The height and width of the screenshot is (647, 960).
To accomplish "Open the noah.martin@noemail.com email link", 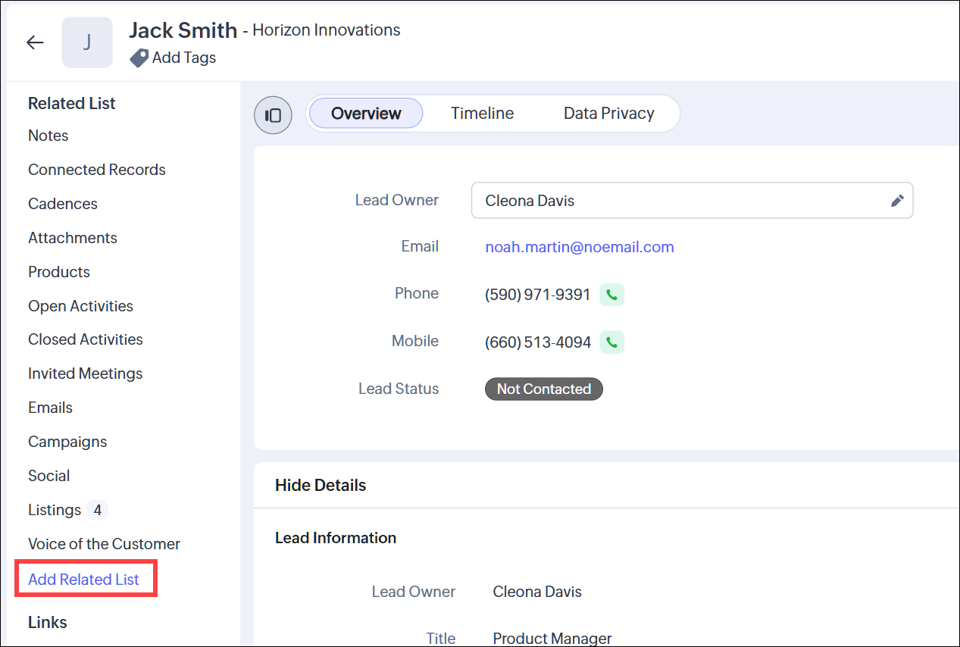I will coord(579,247).
